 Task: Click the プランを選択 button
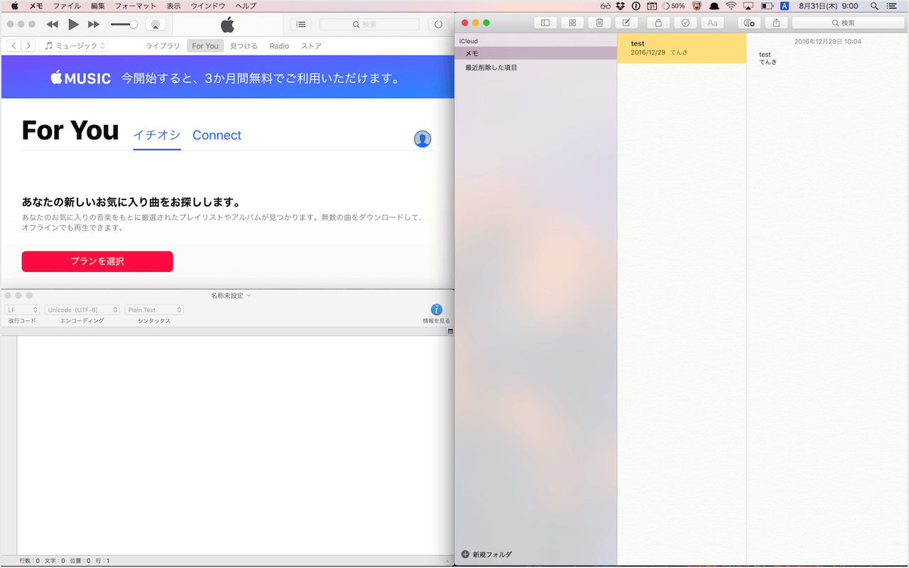point(97,261)
